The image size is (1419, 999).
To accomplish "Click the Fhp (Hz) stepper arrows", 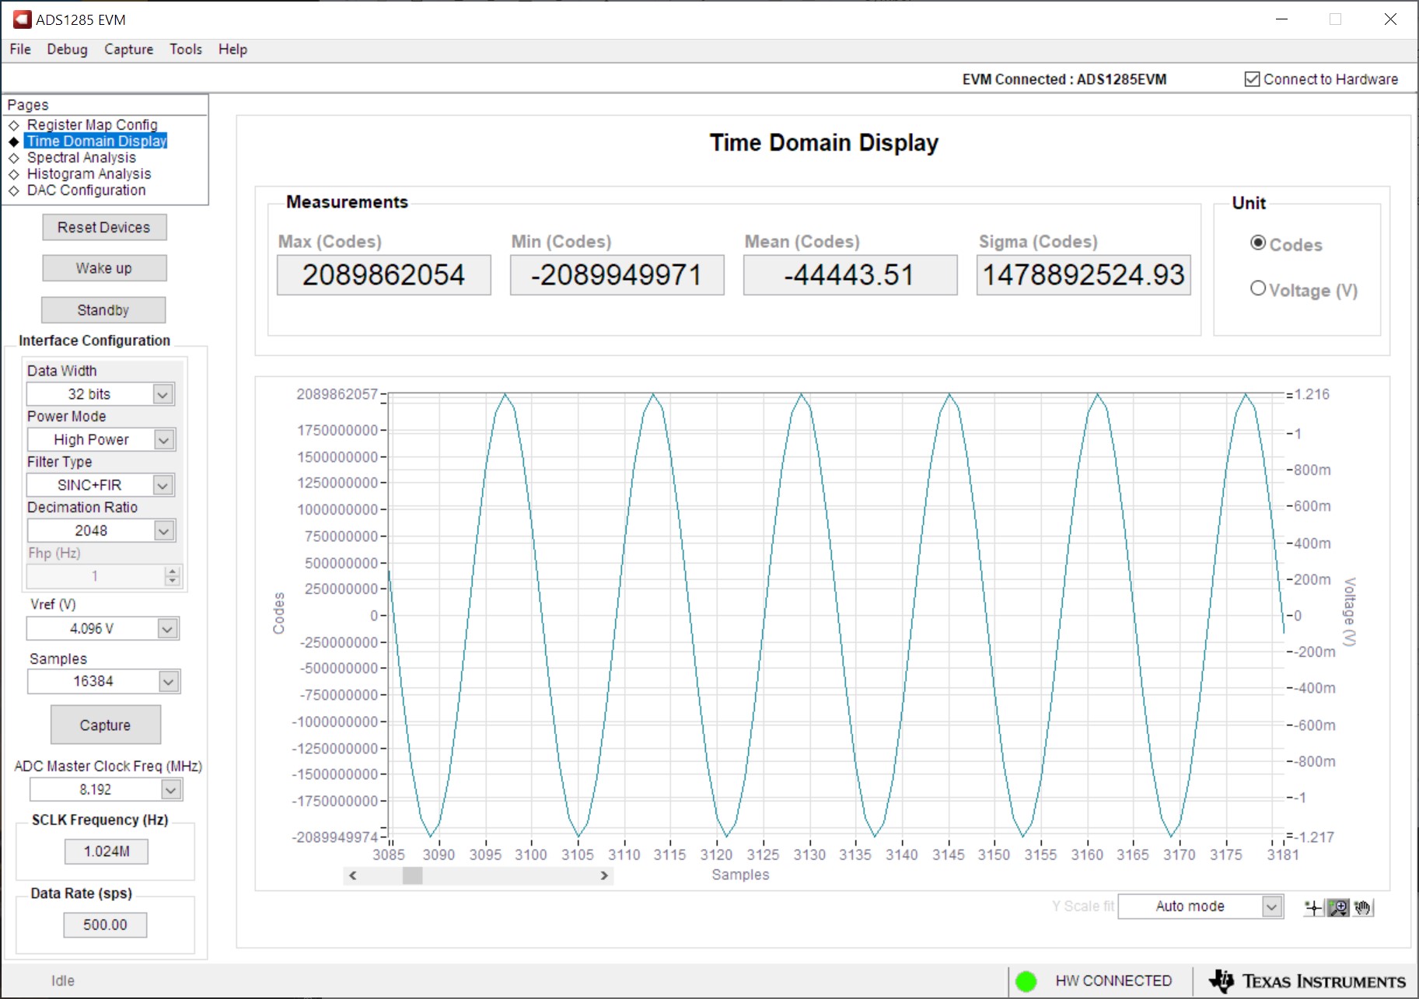I will (173, 576).
